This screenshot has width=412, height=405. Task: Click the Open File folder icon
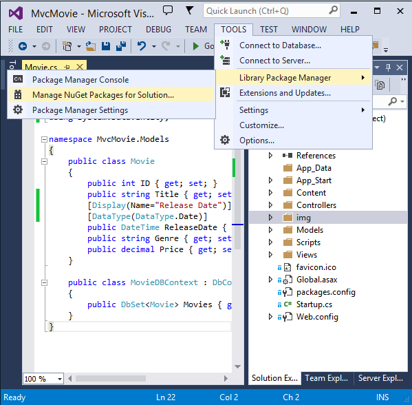click(91, 46)
